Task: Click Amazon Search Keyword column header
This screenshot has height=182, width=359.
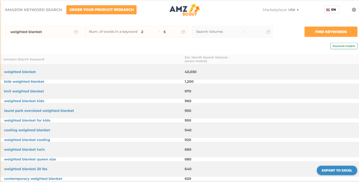Action: click(x=24, y=60)
